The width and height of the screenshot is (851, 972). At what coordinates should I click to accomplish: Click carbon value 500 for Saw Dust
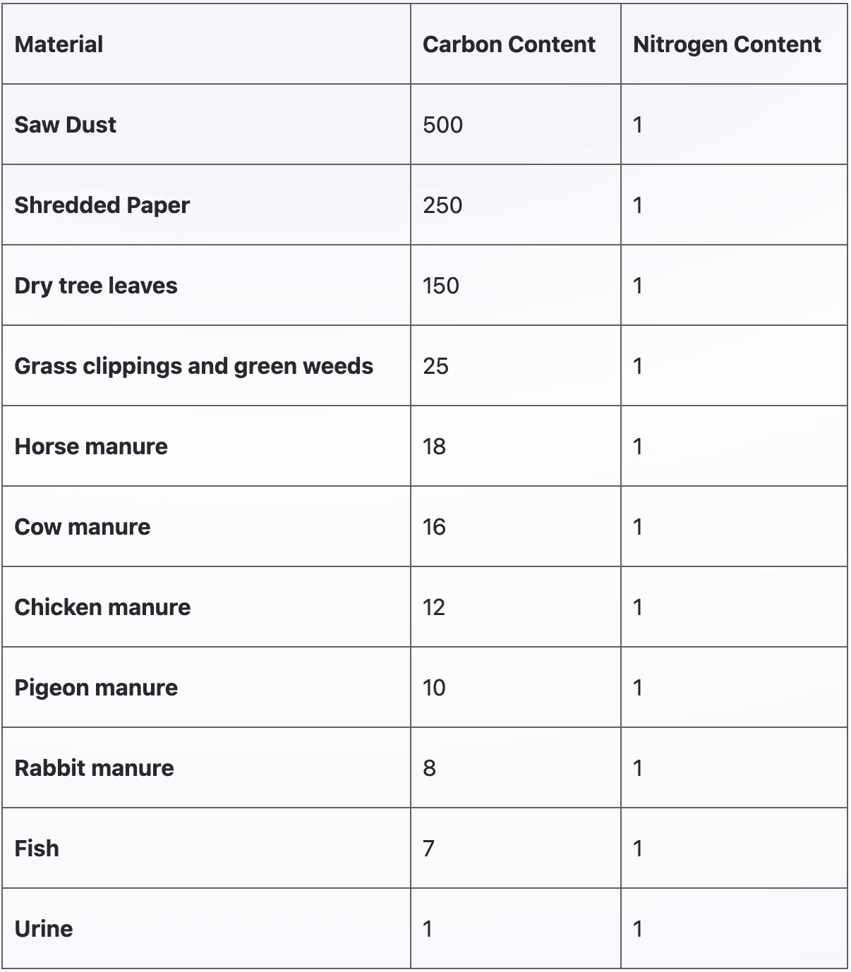click(442, 125)
